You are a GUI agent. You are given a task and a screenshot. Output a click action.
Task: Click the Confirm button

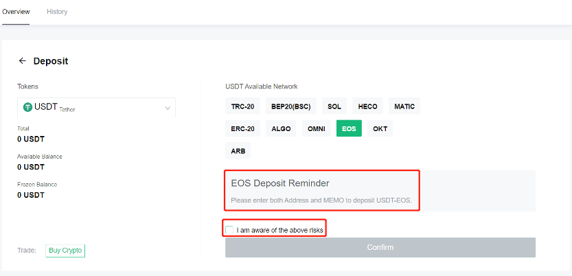pos(380,248)
